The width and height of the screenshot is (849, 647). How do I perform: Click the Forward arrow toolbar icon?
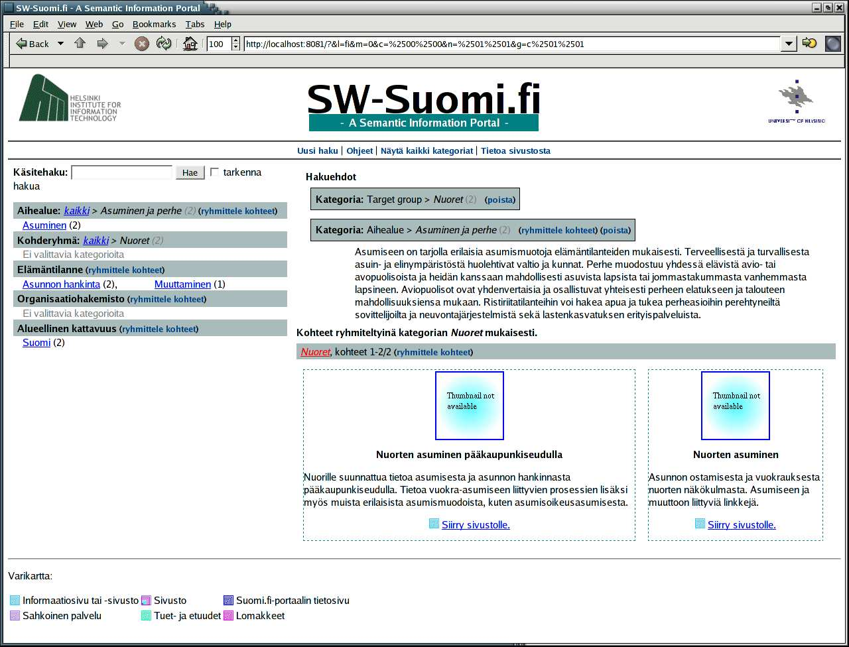pos(102,44)
